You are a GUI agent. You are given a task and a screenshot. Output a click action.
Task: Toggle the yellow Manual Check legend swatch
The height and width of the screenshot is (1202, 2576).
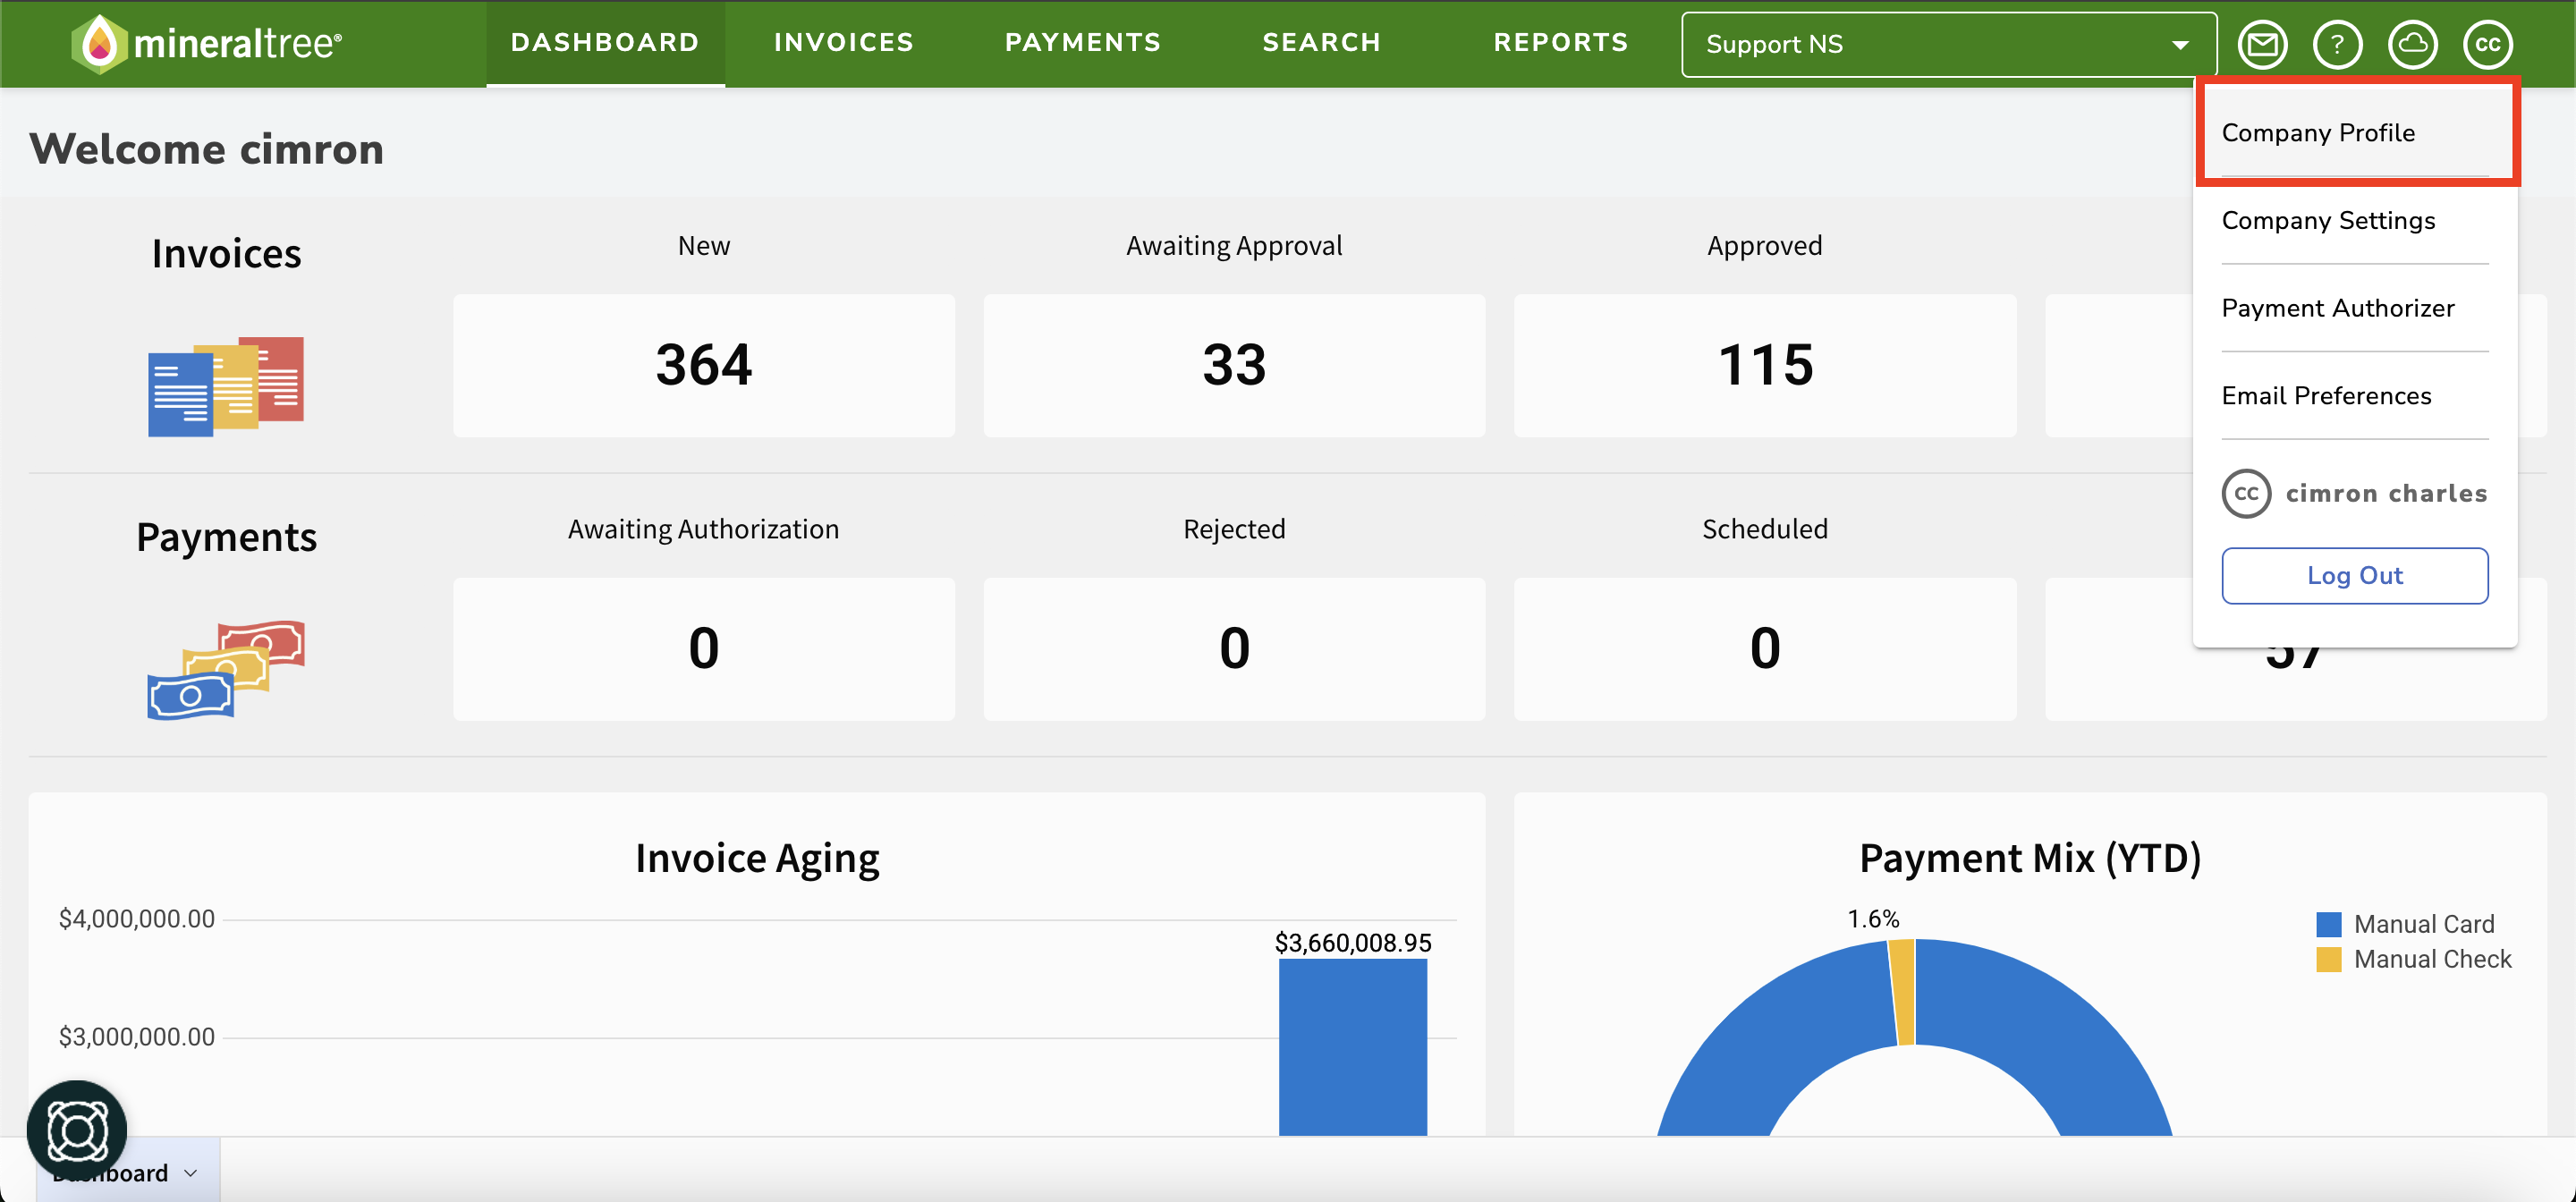(2329, 959)
